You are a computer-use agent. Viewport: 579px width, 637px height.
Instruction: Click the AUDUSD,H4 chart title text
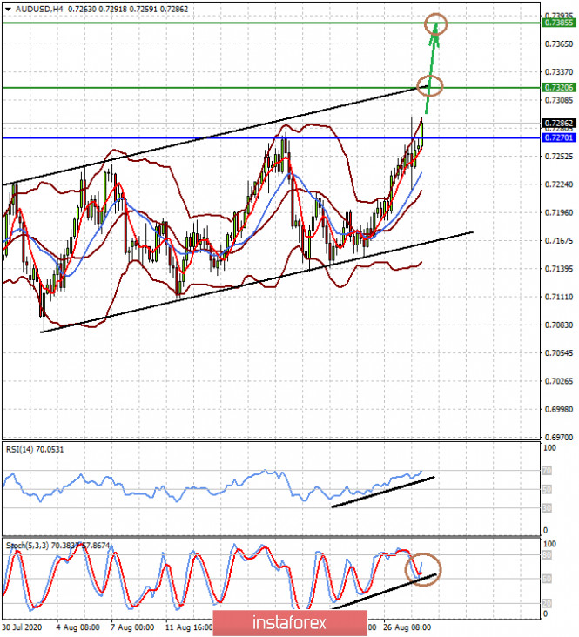pos(39,9)
